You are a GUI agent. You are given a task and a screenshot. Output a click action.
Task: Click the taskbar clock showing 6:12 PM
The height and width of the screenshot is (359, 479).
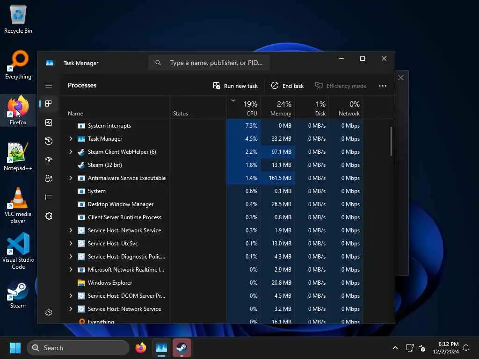(446, 348)
